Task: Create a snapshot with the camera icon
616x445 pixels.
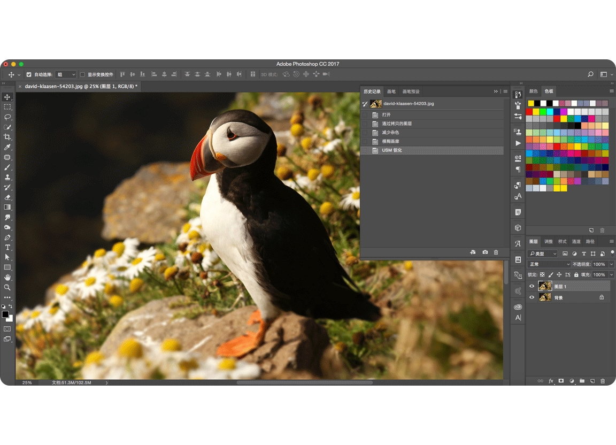Action: [485, 252]
